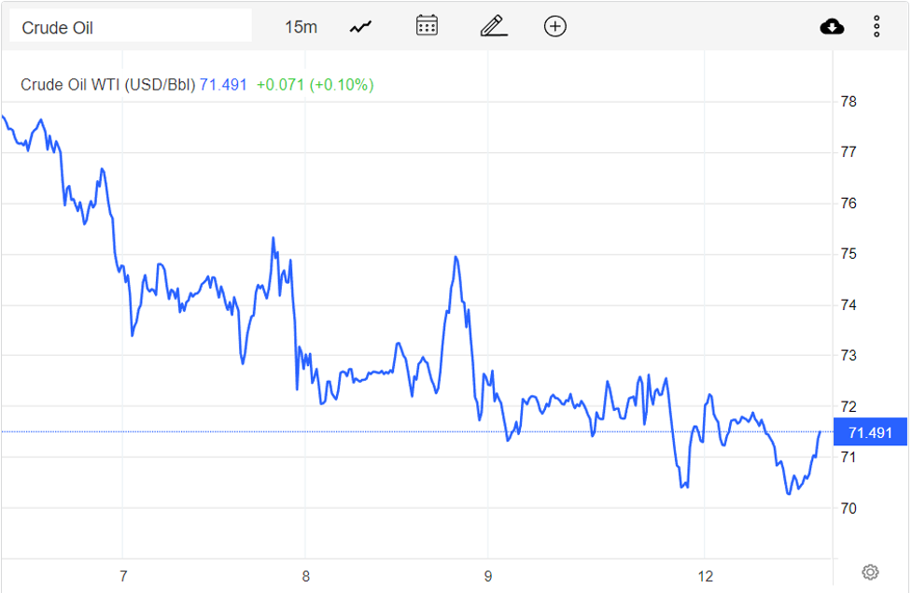The height and width of the screenshot is (593, 912).
Task: Select date 8 on the time axis
Action: 306,574
